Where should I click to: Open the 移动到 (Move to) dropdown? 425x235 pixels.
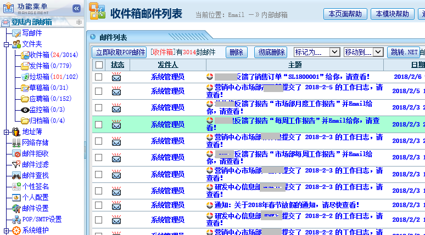[x=364, y=52]
